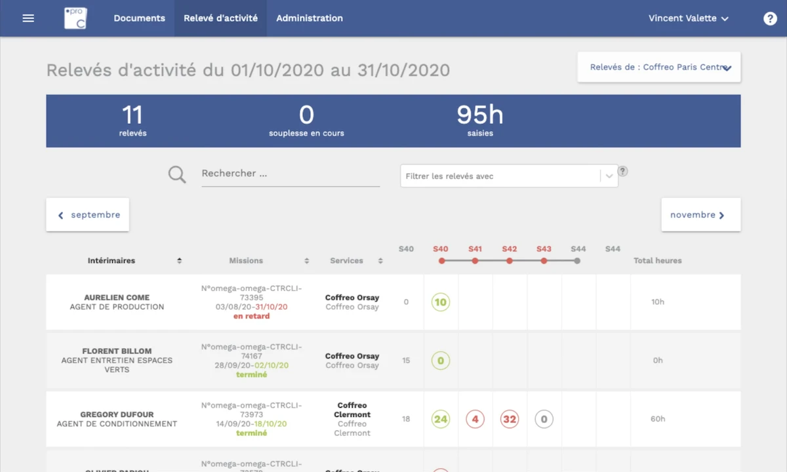This screenshot has width=787, height=472.
Task: Go to the Documents tab
Action: coord(139,18)
